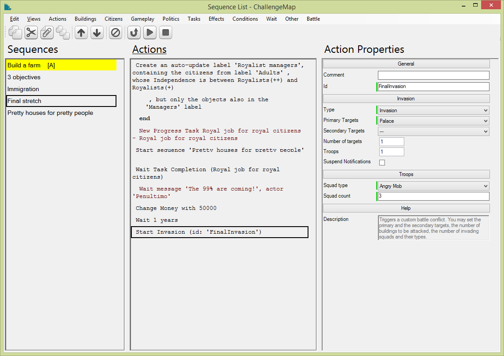The image size is (504, 356).
Task: Click the Squad count input field
Action: coord(433,196)
